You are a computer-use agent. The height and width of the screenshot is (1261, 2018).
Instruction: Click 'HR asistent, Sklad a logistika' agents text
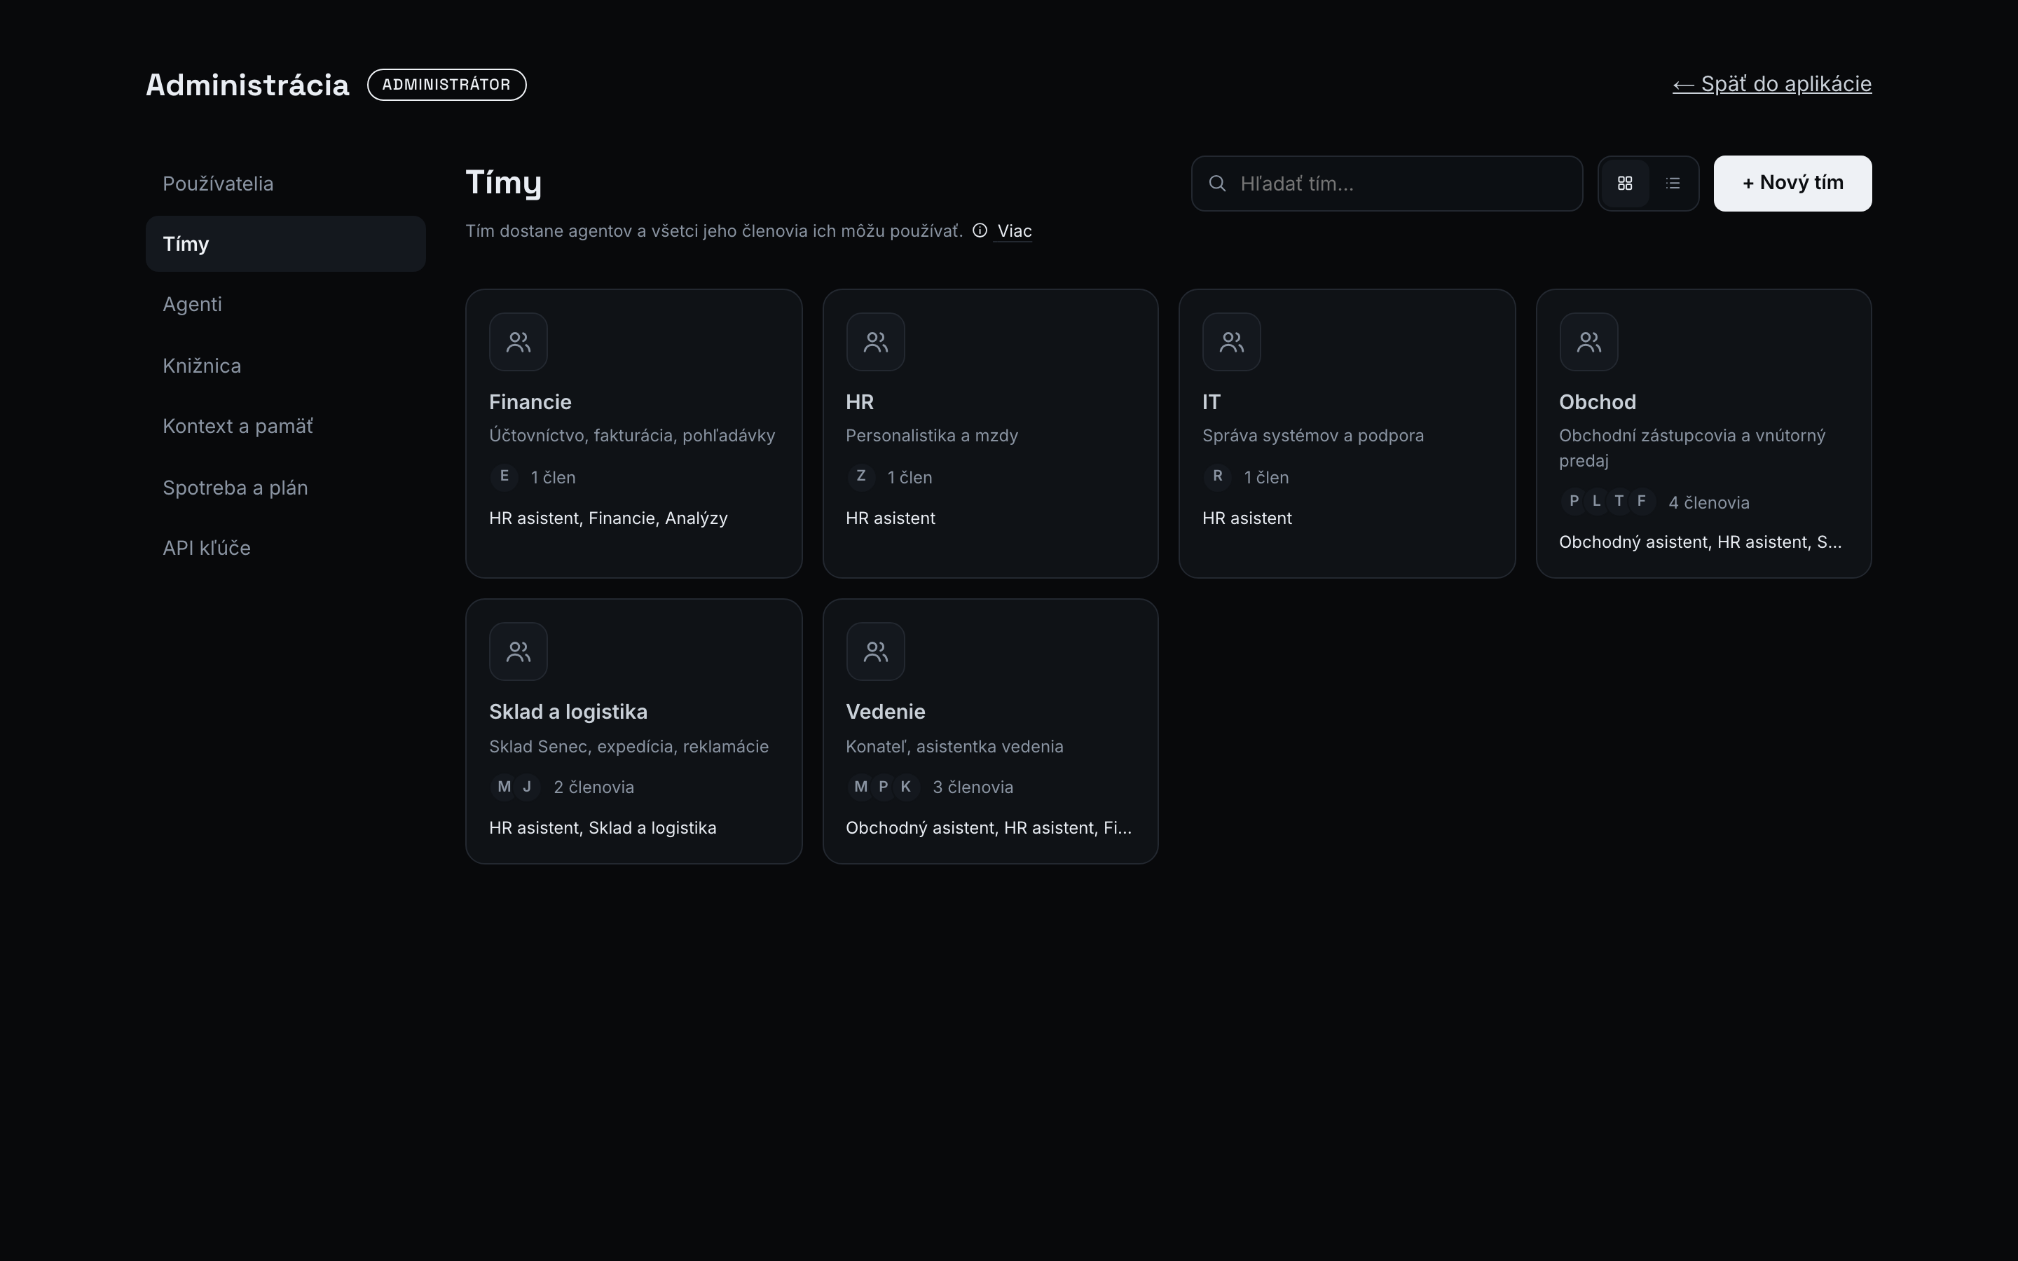(602, 828)
